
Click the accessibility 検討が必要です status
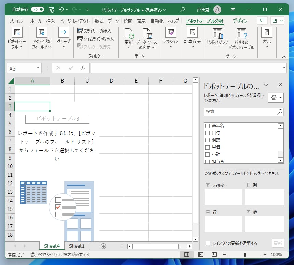(x=60, y=254)
